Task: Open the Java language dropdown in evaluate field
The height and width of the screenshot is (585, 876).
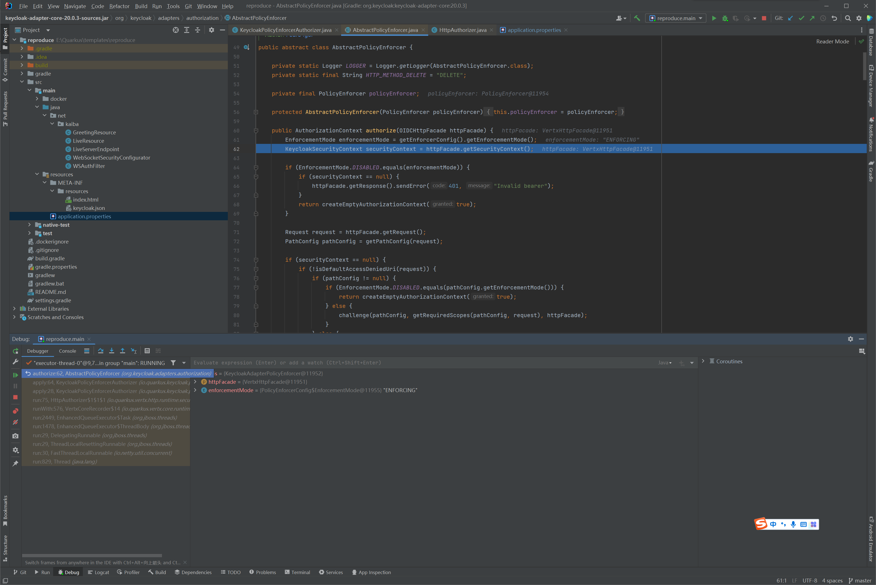Action: [x=665, y=363]
